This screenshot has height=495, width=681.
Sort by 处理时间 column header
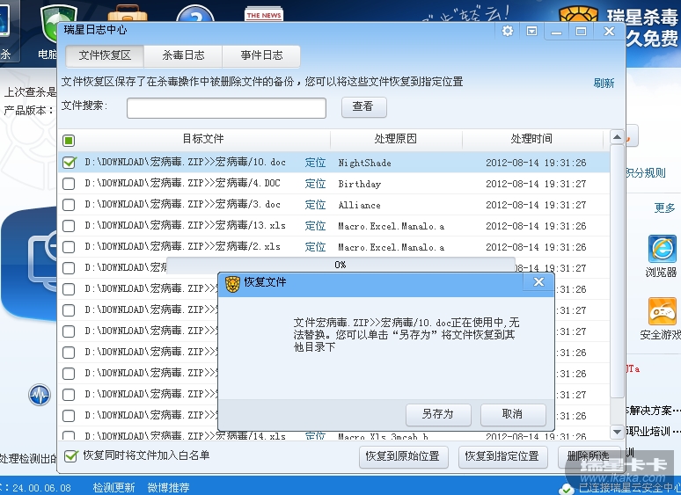coord(531,139)
